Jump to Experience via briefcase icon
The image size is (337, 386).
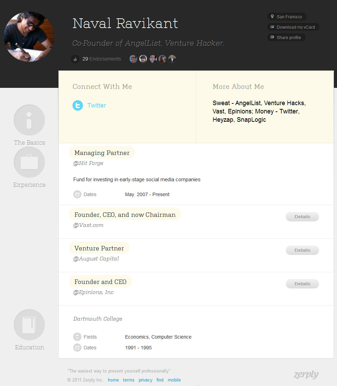coord(29,162)
